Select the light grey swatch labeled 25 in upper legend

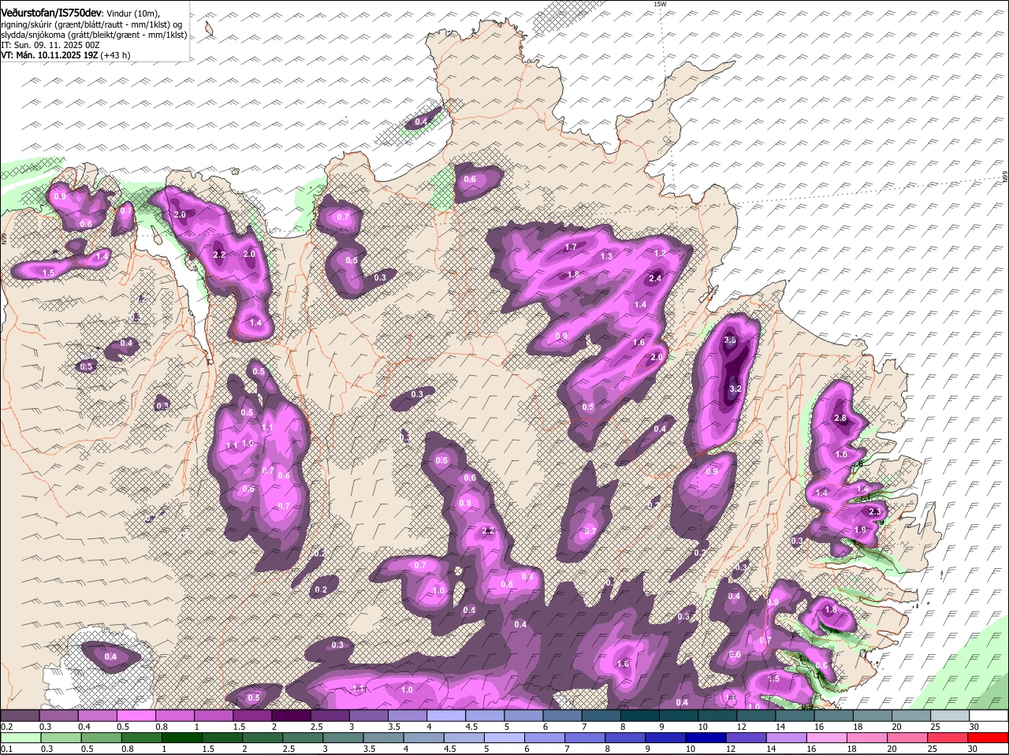(x=951, y=716)
